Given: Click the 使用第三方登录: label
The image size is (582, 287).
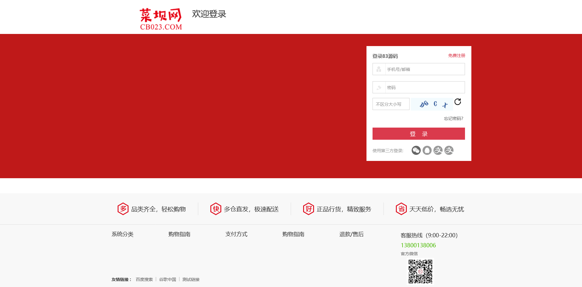Looking at the screenshot, I should tap(388, 151).
